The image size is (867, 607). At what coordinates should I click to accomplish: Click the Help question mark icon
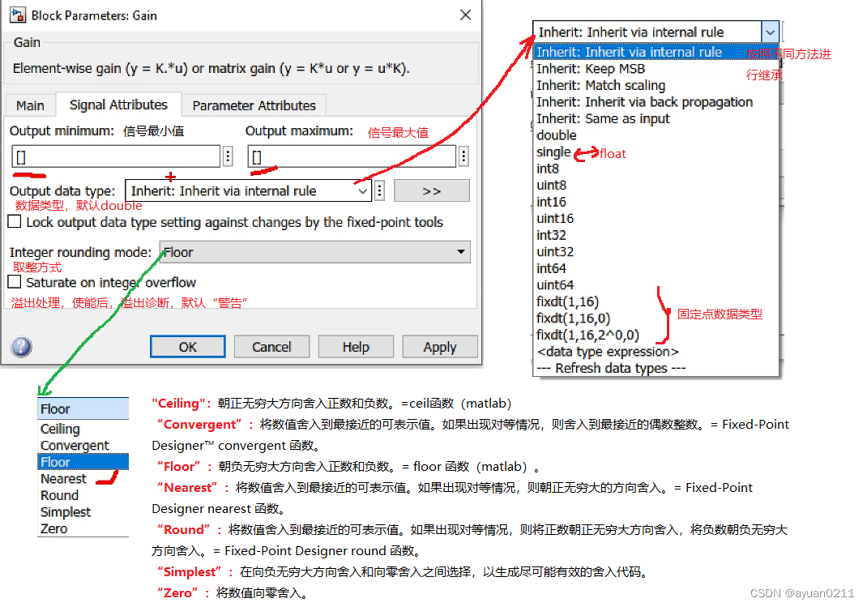point(19,347)
